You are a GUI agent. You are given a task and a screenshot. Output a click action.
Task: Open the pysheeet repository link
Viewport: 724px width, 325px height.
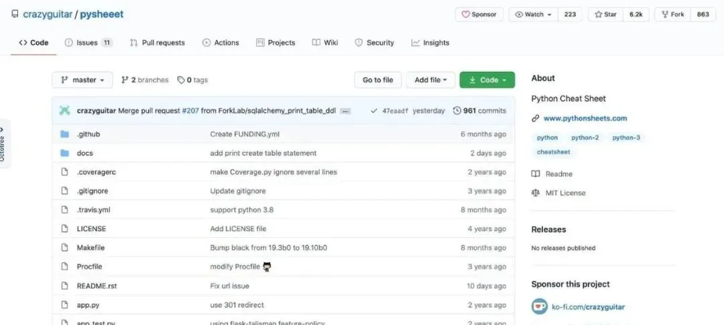(102, 14)
